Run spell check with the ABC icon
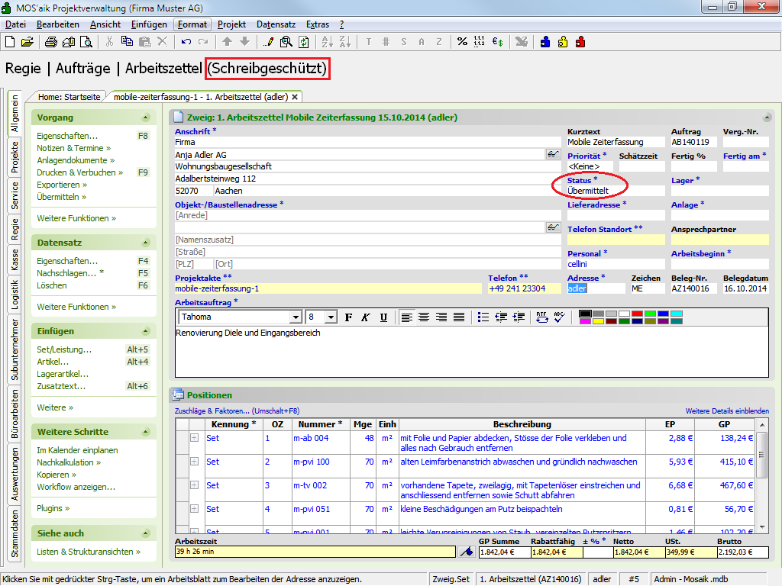The height and width of the screenshot is (586, 782). pos(560,317)
